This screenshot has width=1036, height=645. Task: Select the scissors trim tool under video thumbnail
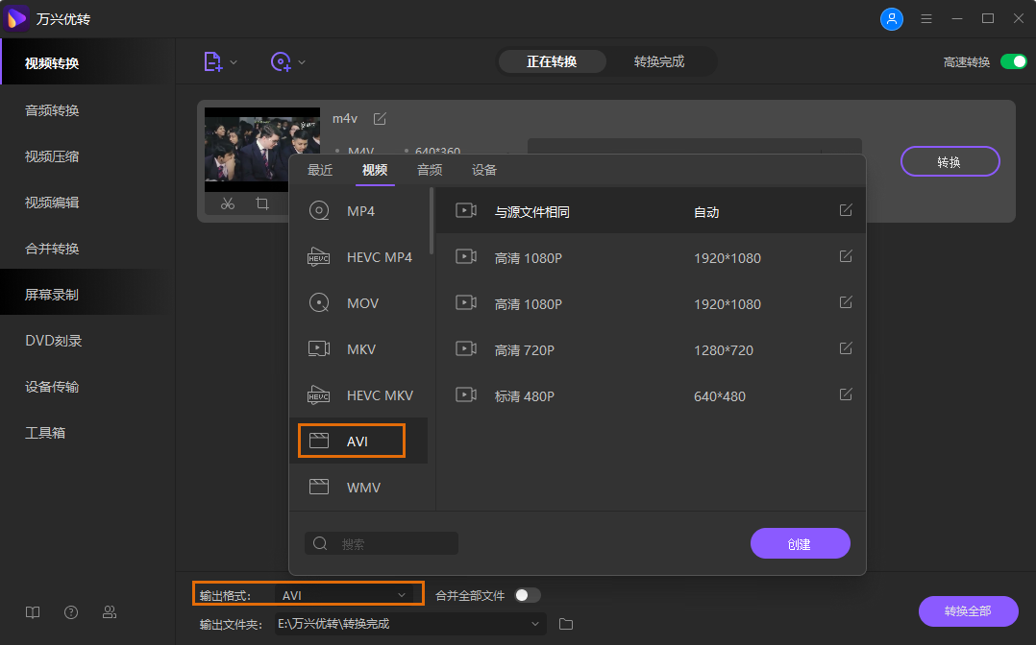(x=228, y=203)
